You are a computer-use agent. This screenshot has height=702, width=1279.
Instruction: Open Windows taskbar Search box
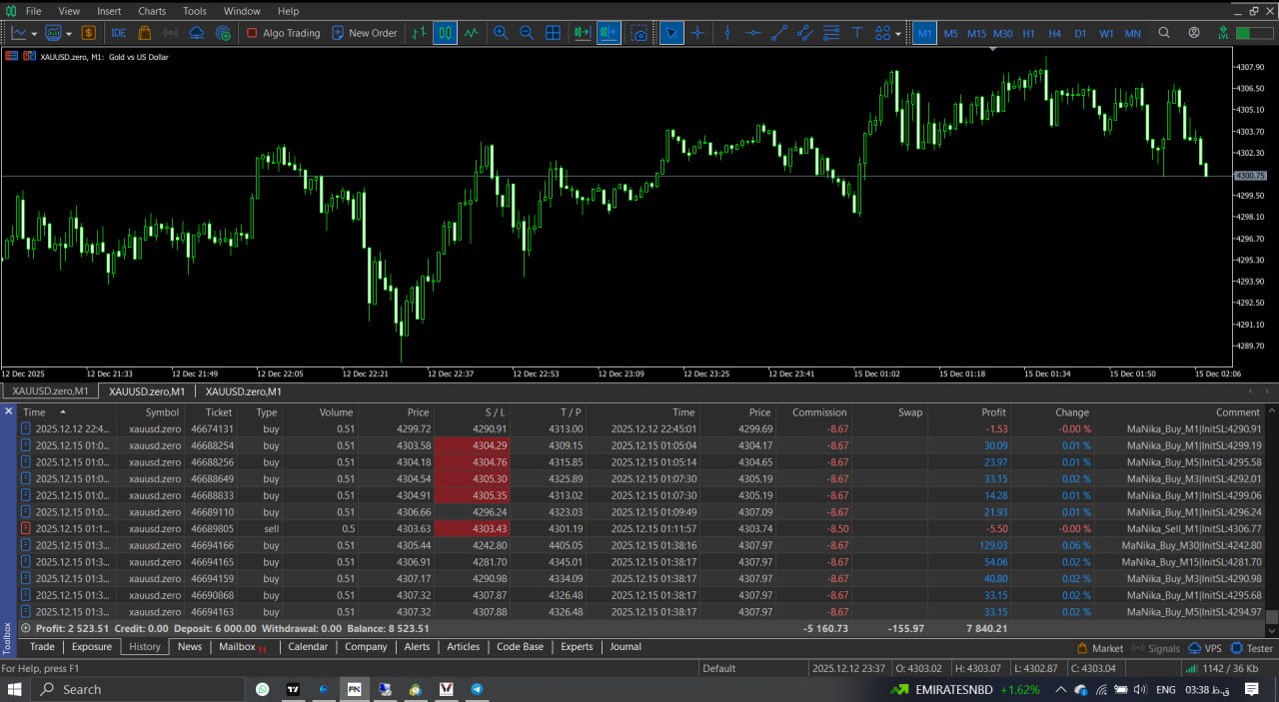[140, 689]
